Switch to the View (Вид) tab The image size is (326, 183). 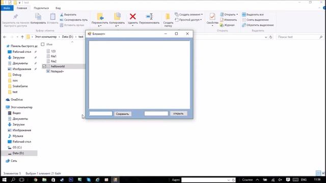tap(58, 8)
